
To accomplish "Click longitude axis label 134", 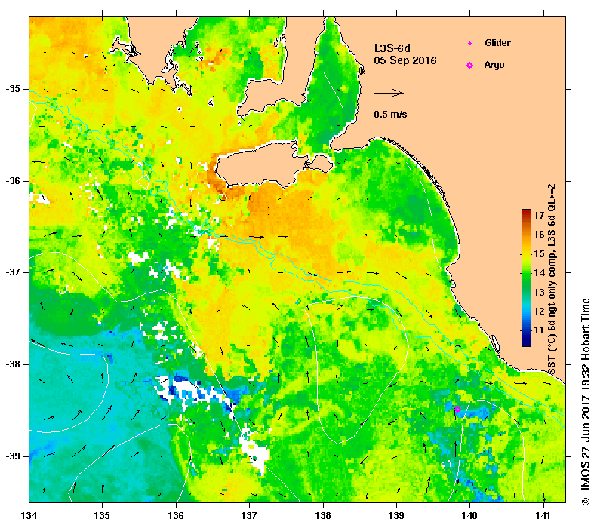I will click(29, 515).
